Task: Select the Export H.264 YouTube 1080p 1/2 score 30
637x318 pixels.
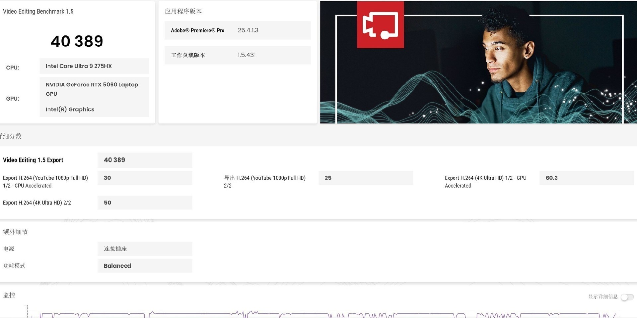Action: [x=145, y=178]
